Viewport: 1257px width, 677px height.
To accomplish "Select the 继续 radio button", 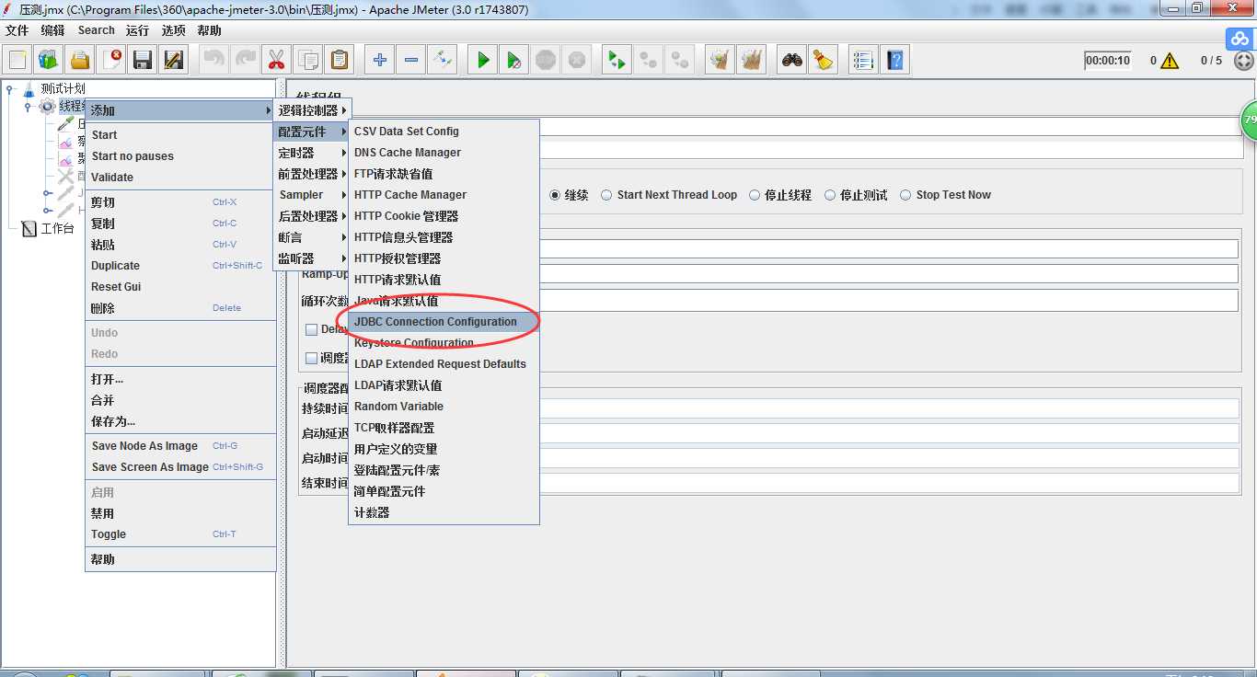I will pos(555,195).
